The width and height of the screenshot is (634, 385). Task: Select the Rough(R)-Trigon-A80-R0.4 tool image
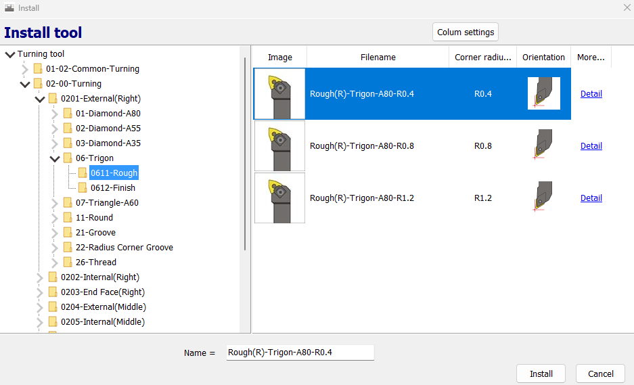[279, 94]
